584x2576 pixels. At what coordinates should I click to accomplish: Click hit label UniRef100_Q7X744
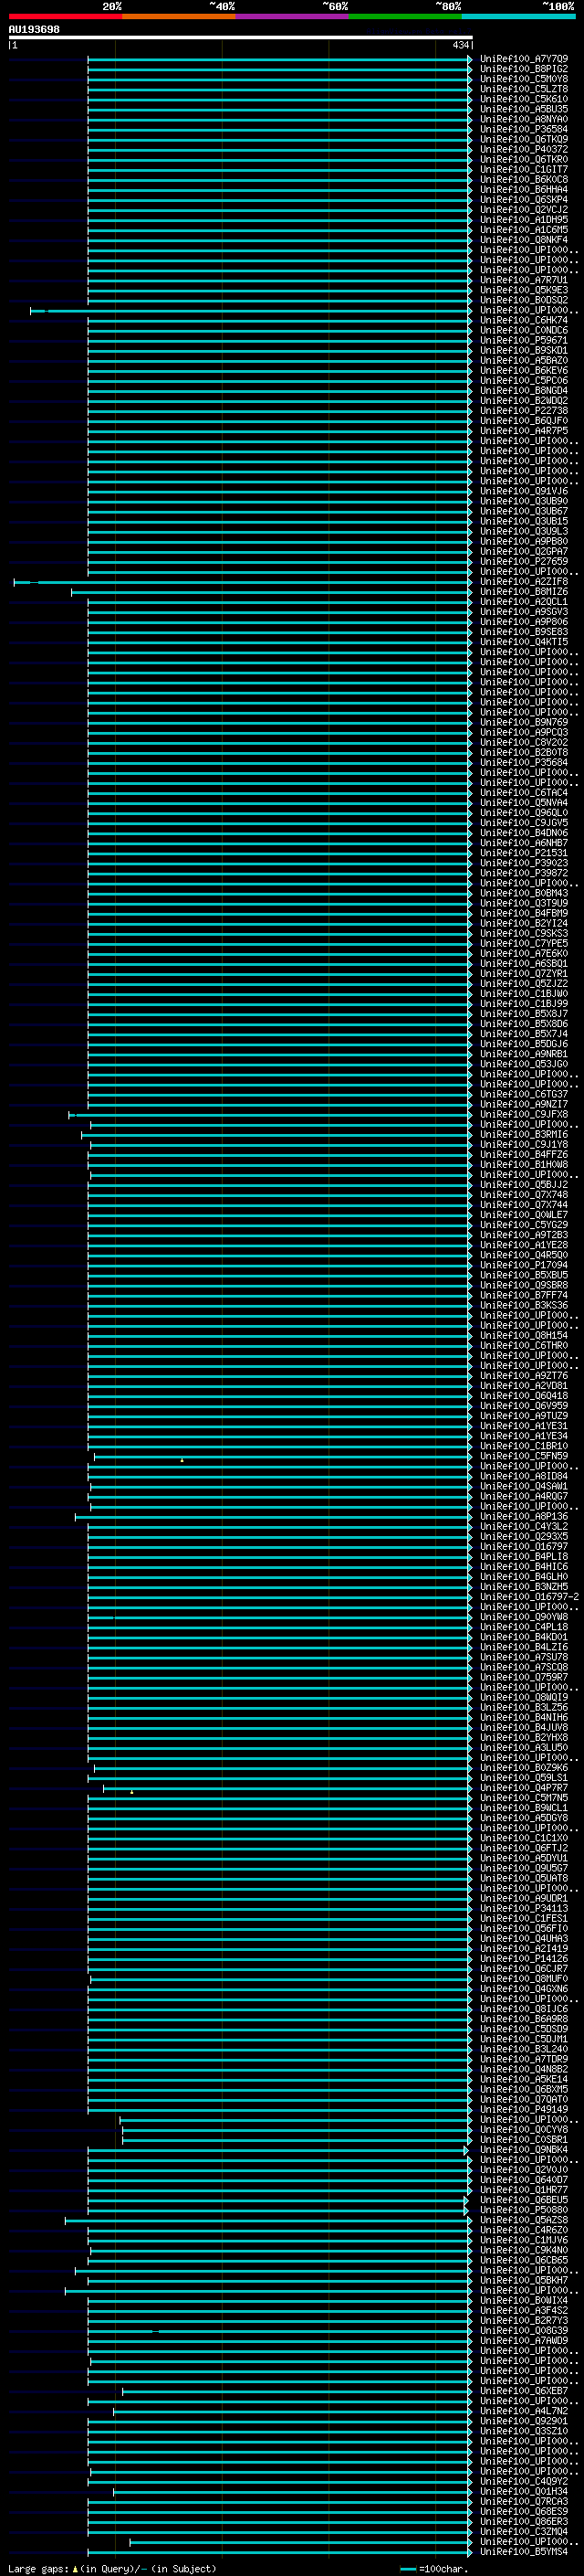(523, 1205)
